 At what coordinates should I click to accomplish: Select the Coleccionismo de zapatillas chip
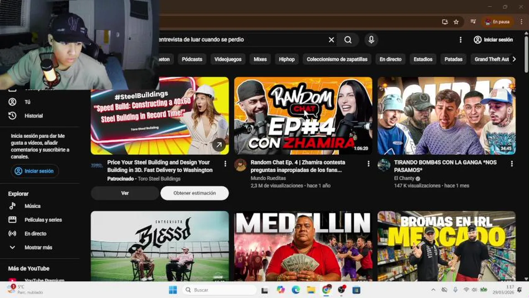[x=337, y=59]
